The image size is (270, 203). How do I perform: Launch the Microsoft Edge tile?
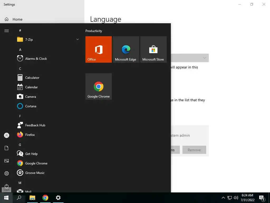click(126, 49)
